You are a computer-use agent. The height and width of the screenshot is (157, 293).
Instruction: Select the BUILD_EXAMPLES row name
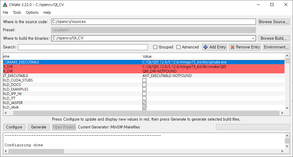[16, 89]
